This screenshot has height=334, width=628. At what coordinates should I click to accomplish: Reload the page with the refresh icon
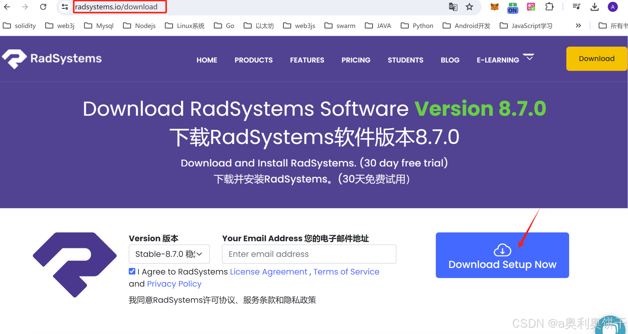click(43, 7)
